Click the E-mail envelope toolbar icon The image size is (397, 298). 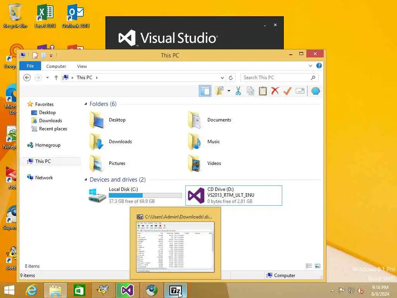300,91
